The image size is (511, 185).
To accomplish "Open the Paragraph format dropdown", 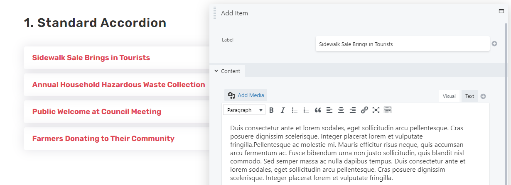I will click(x=244, y=110).
